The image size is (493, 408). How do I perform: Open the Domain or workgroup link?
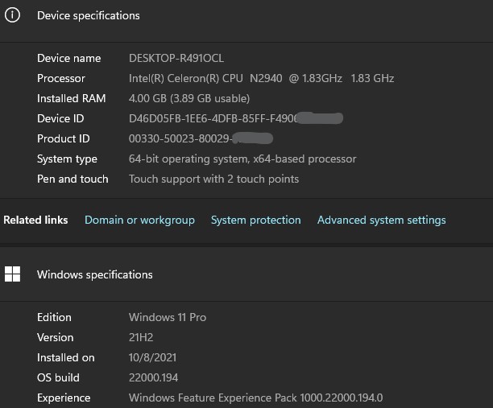[x=139, y=220]
